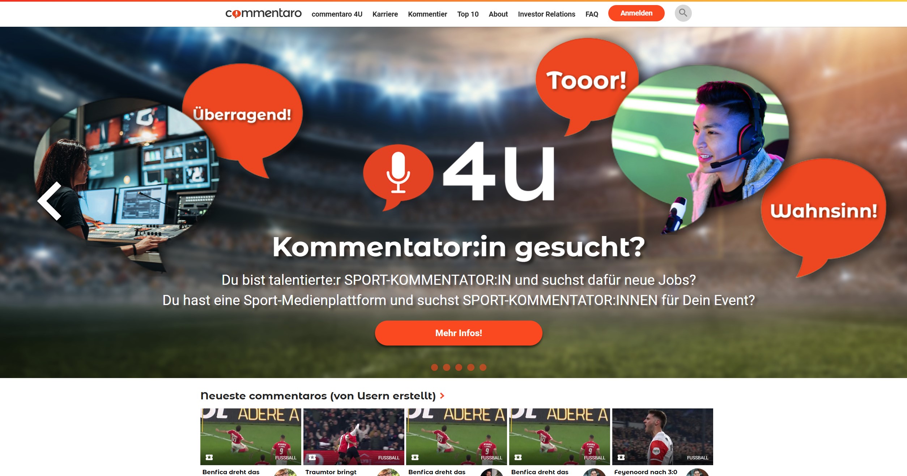Go to previous slide with left arrow
The height and width of the screenshot is (476, 907).
pos(50,201)
